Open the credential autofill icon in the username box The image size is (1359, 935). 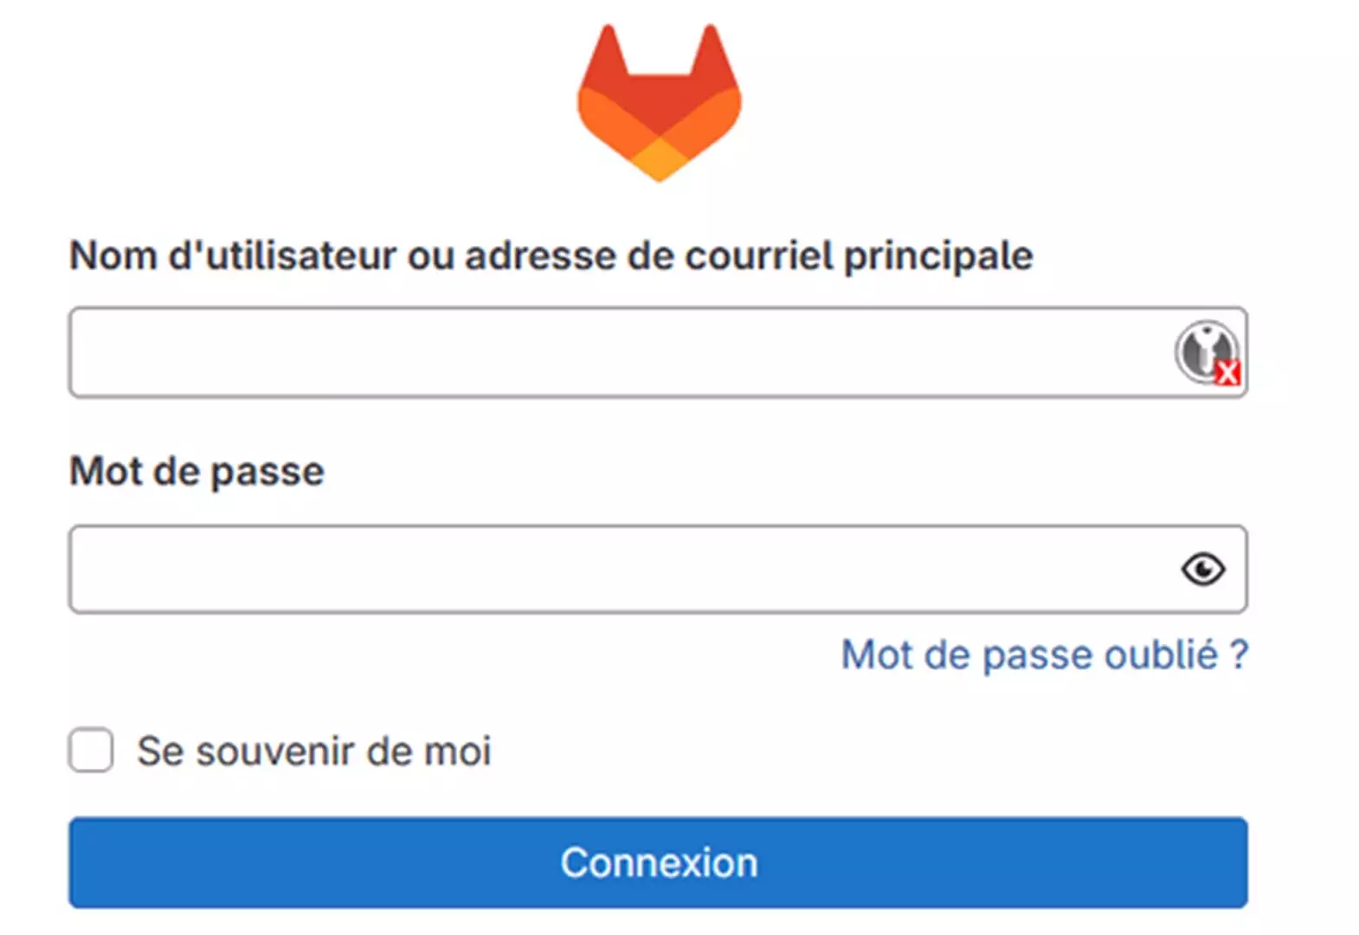(x=1205, y=351)
